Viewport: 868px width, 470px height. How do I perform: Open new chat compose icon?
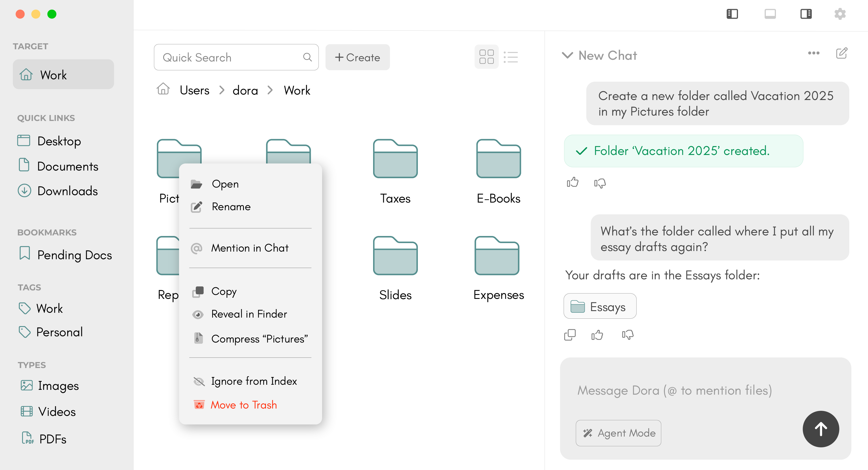[x=841, y=53]
